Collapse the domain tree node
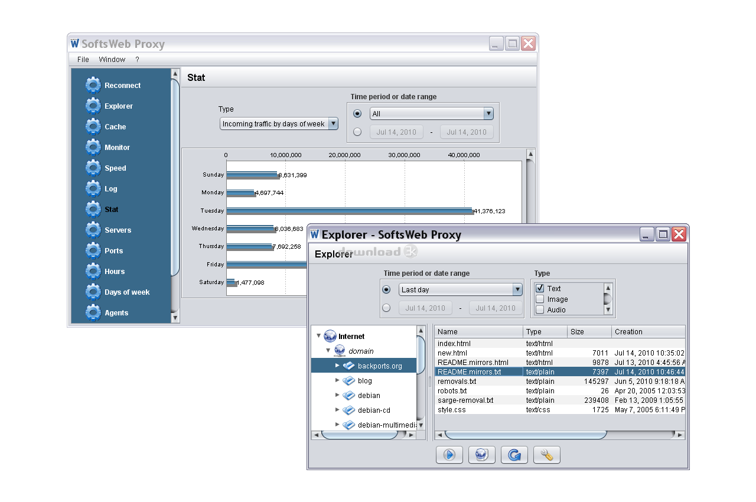The height and width of the screenshot is (502, 756). click(328, 351)
